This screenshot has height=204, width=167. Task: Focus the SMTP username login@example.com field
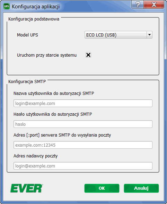pos(83,103)
